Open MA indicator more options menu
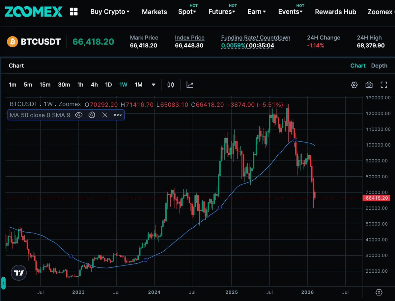395x301 pixels. pyautogui.click(x=118, y=115)
